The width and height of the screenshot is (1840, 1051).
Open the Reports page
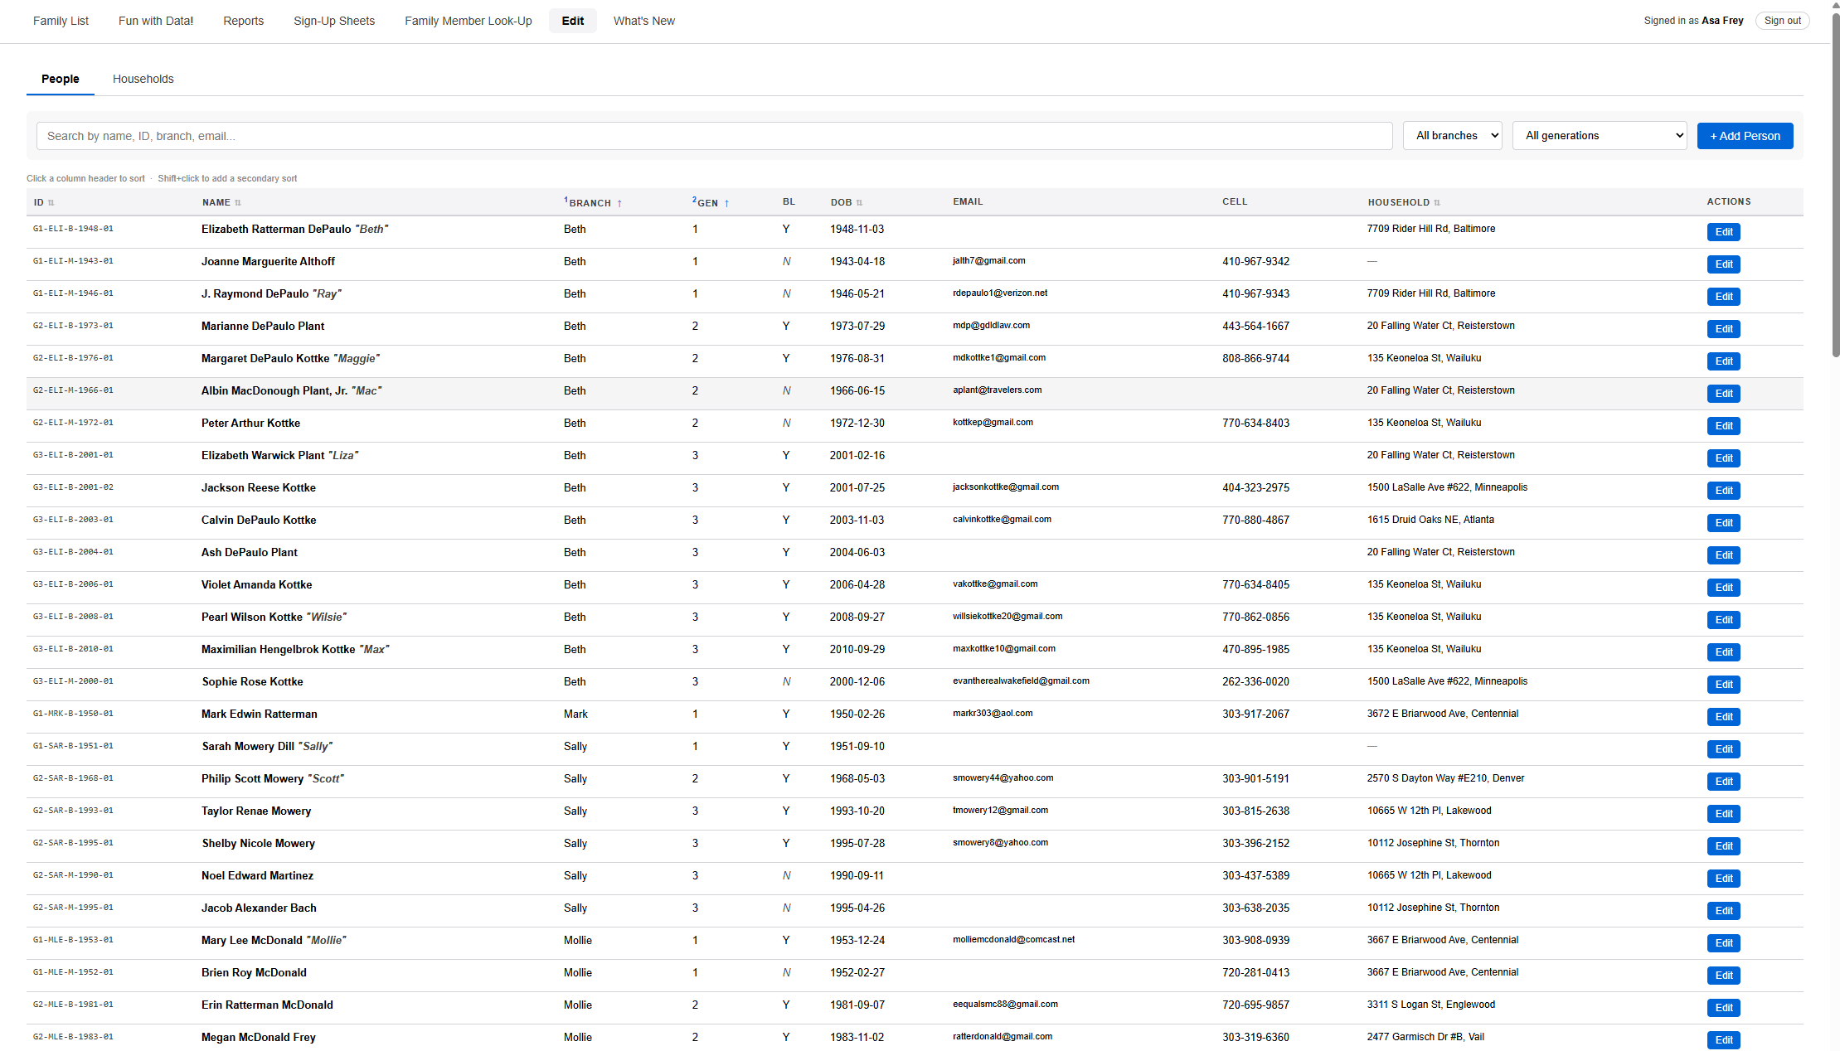pos(243,21)
